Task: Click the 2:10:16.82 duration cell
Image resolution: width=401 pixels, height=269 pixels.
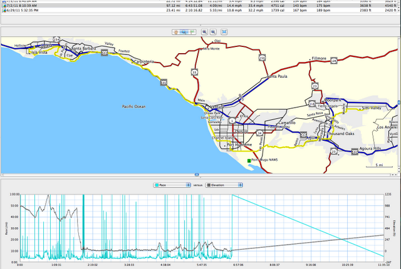Action: tap(194, 11)
